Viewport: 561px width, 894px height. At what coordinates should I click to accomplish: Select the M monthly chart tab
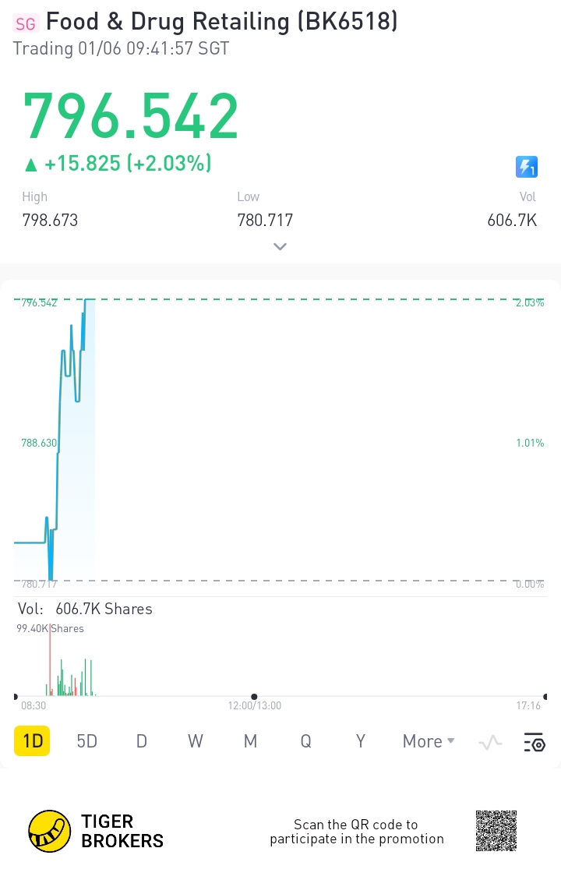(x=250, y=741)
